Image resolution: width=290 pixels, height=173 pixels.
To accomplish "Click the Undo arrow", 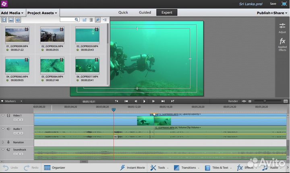I will [x=6, y=167].
